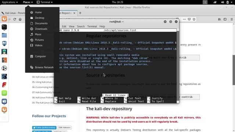The image size is (235, 132).
Task: Launch Burp Suite from the dock
Action: (x=4, y=60)
